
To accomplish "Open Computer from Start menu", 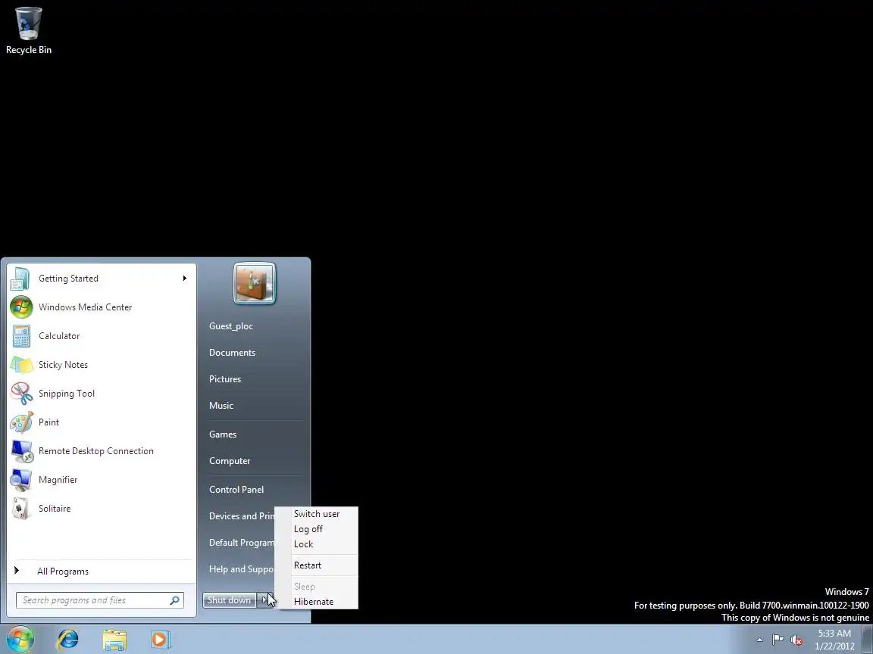I will pos(230,461).
